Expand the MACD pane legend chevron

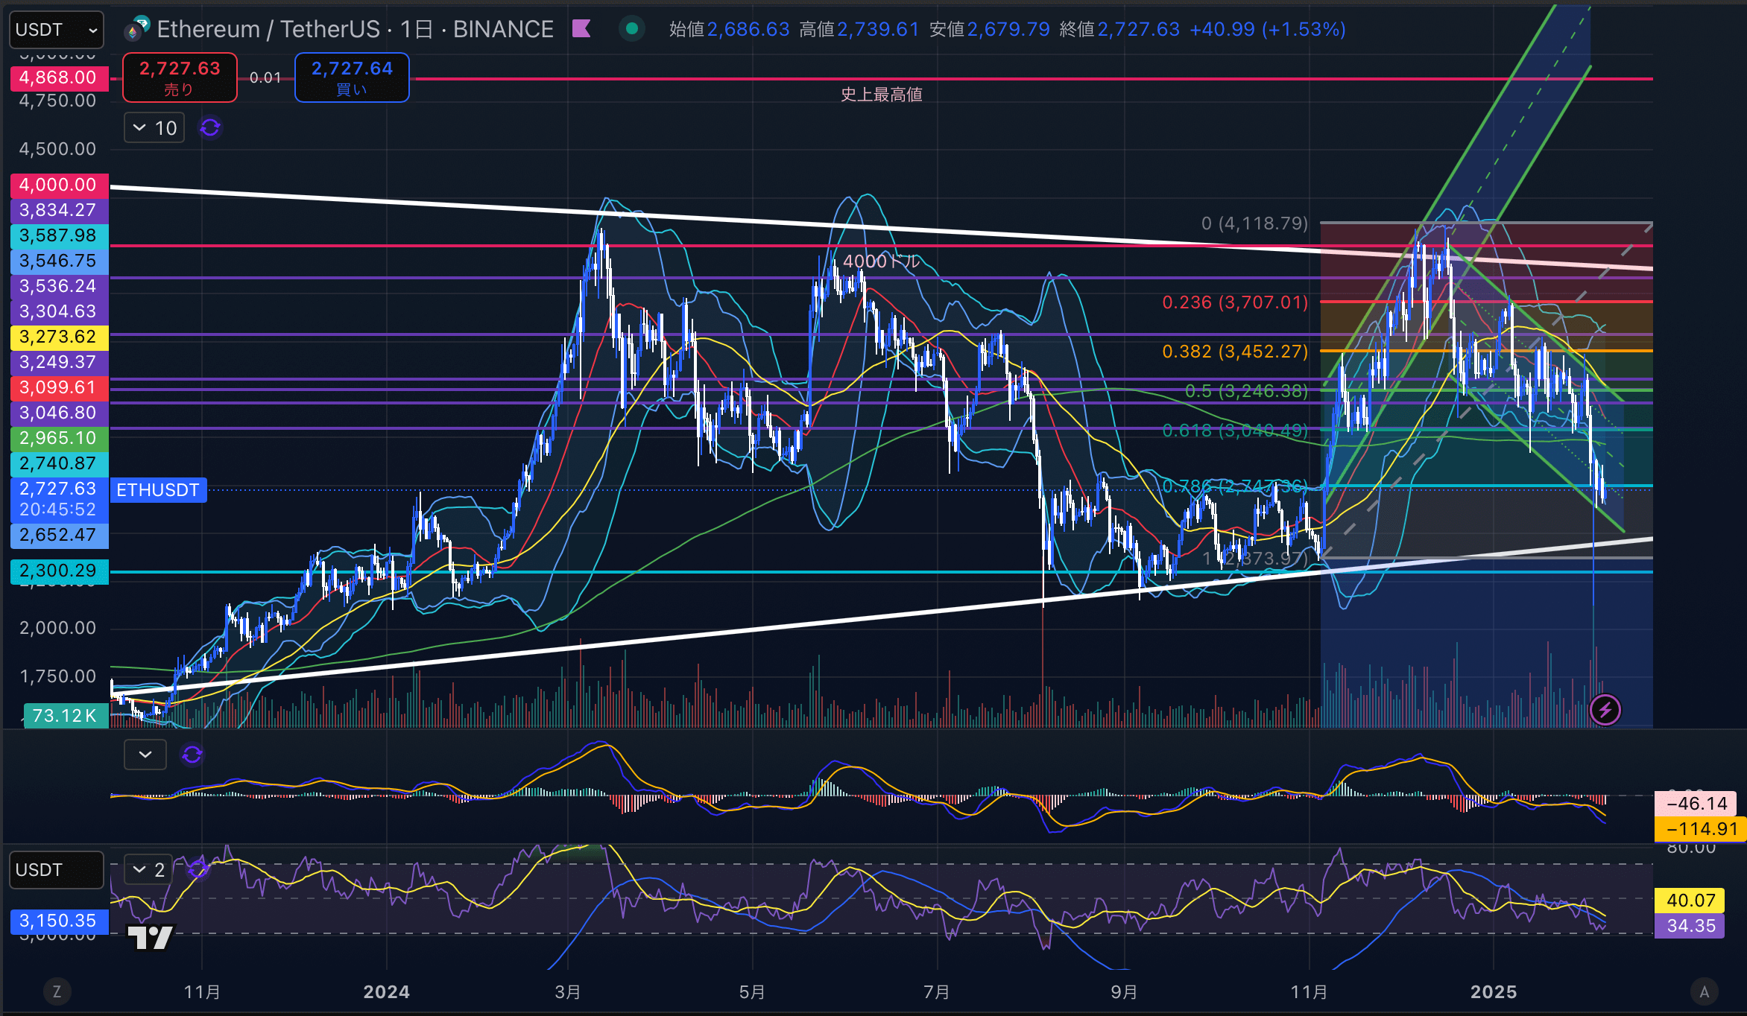point(145,755)
